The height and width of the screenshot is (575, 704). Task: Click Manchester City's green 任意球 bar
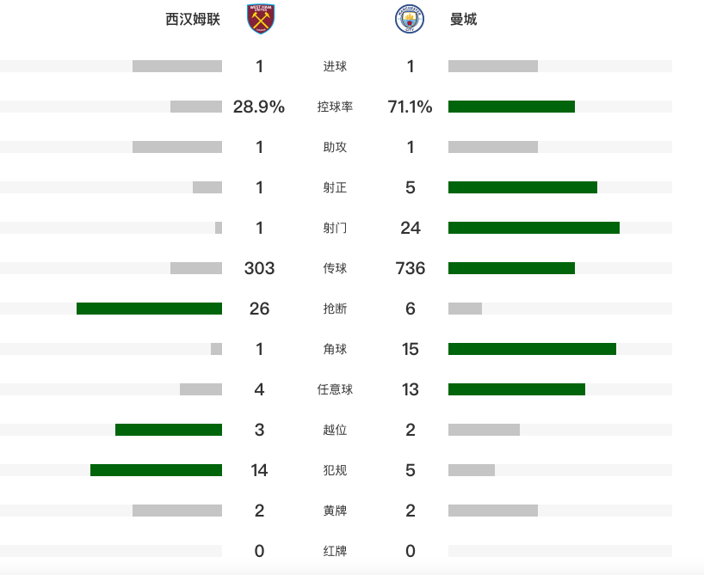pyautogui.click(x=516, y=389)
